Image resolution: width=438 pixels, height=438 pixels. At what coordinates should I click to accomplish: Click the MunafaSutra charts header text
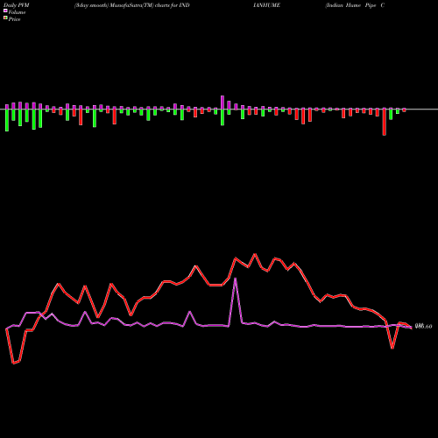tap(132, 5)
